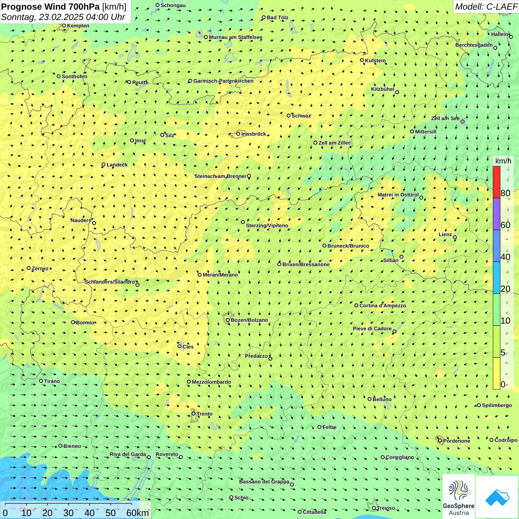Click the Zell am Ziller label
Viewport: 519px width, 519px height.
pos(334,143)
